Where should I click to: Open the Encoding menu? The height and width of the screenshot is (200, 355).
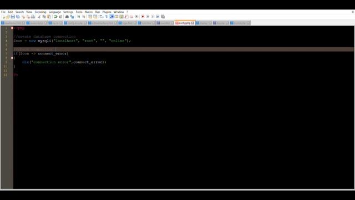(40, 12)
